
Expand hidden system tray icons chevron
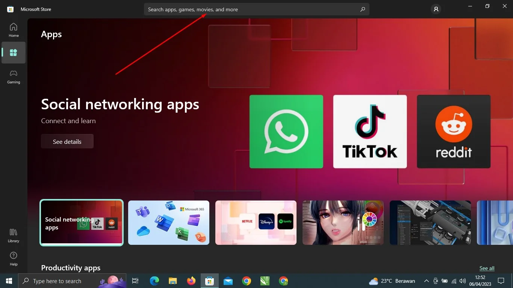point(427,281)
